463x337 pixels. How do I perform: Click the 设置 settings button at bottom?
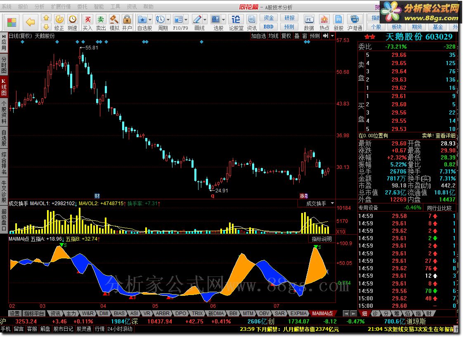click(14, 314)
